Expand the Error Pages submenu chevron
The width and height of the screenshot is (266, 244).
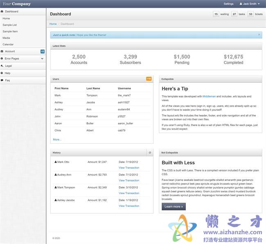click(x=42, y=59)
